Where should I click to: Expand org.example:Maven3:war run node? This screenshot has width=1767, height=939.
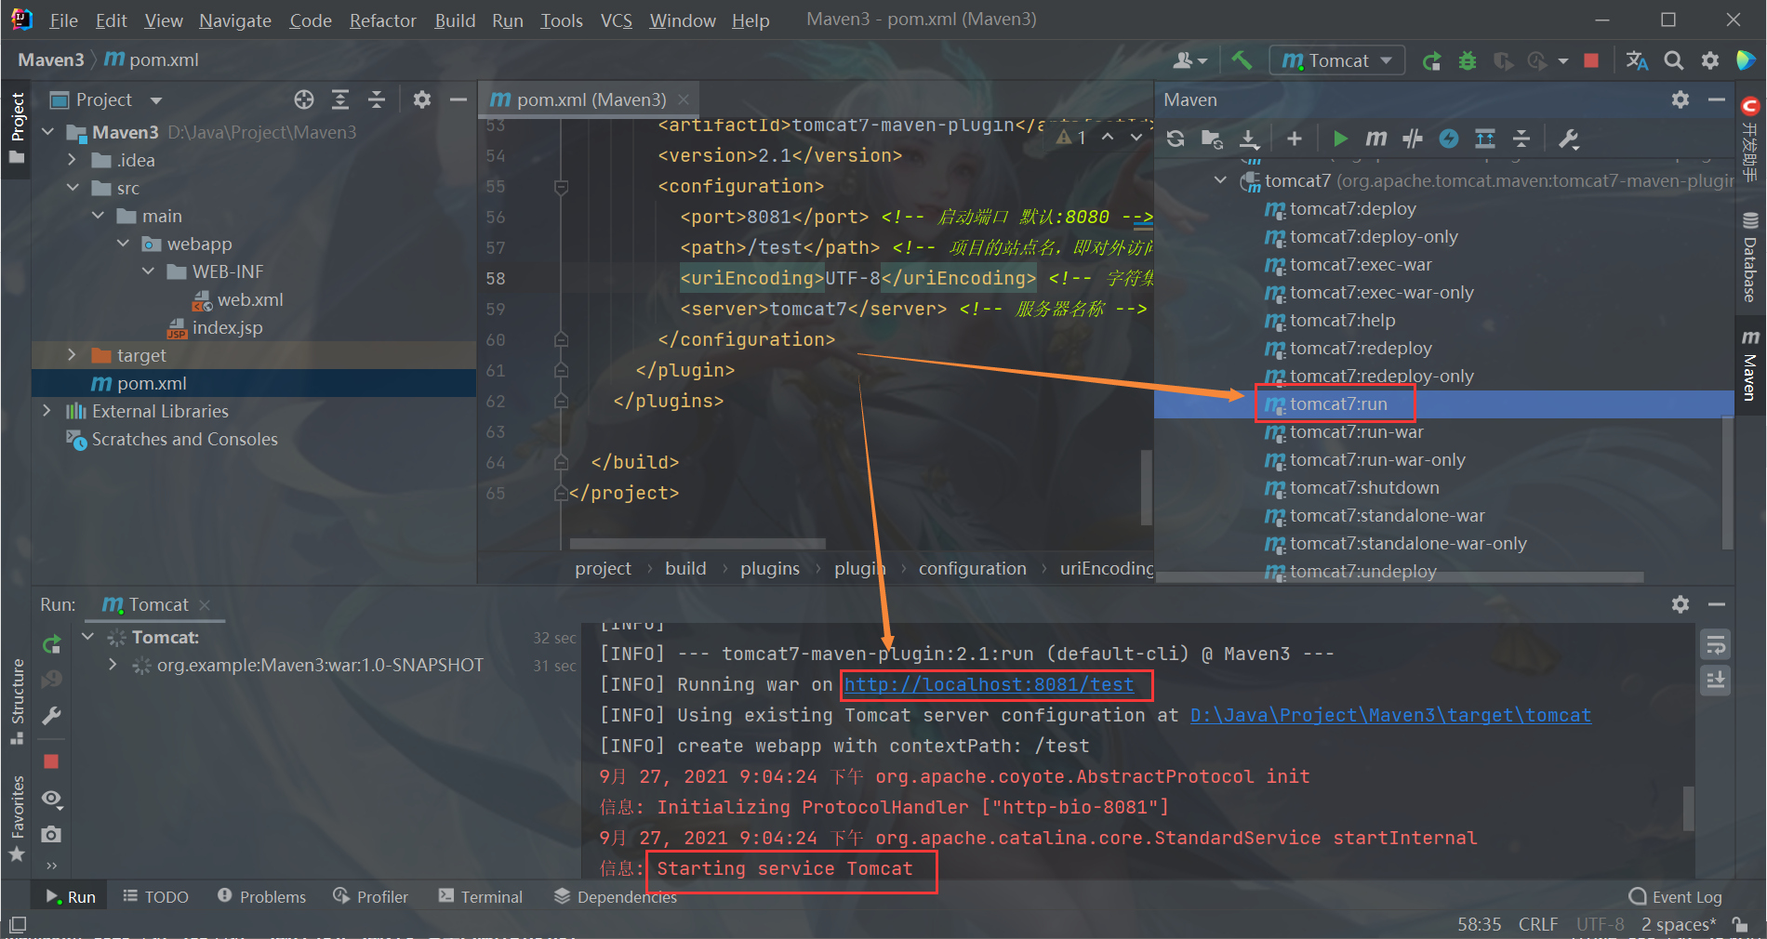(113, 665)
